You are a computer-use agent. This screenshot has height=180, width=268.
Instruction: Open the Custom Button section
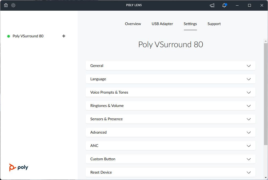(x=170, y=159)
